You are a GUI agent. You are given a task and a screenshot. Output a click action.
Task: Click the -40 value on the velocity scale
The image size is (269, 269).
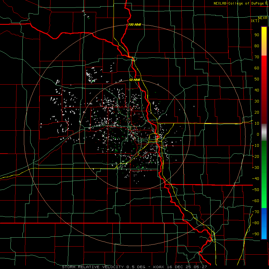256,179
